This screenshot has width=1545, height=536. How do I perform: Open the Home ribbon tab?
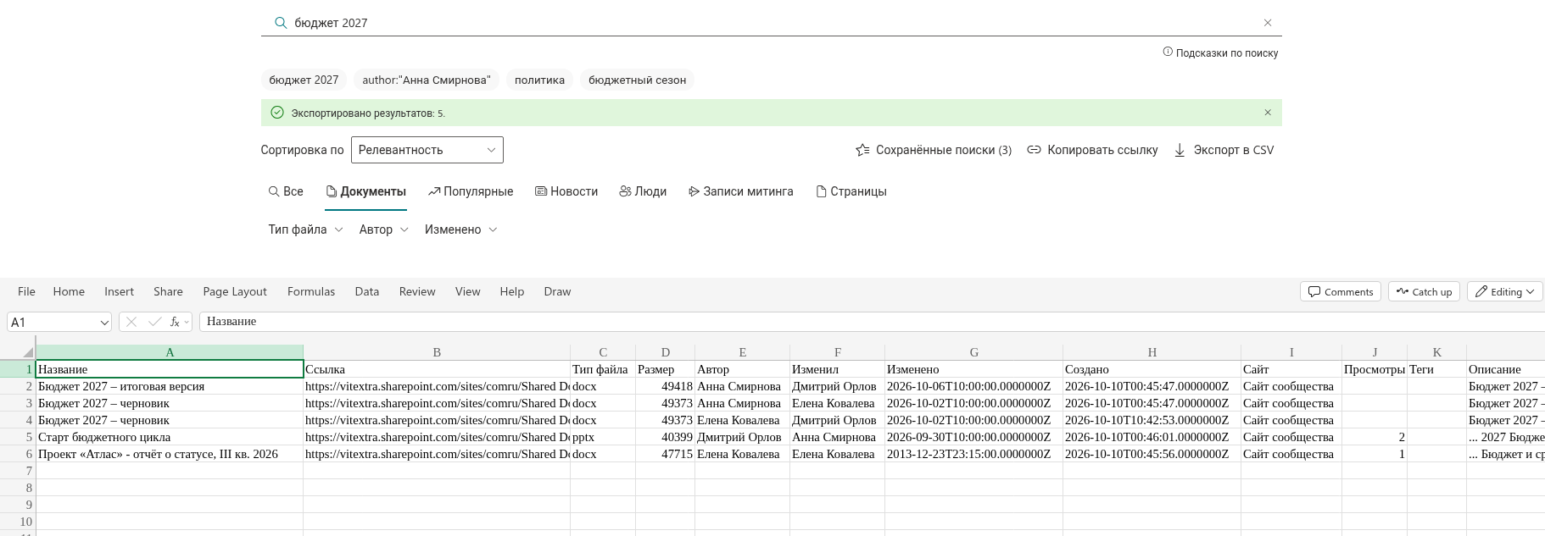tap(69, 291)
